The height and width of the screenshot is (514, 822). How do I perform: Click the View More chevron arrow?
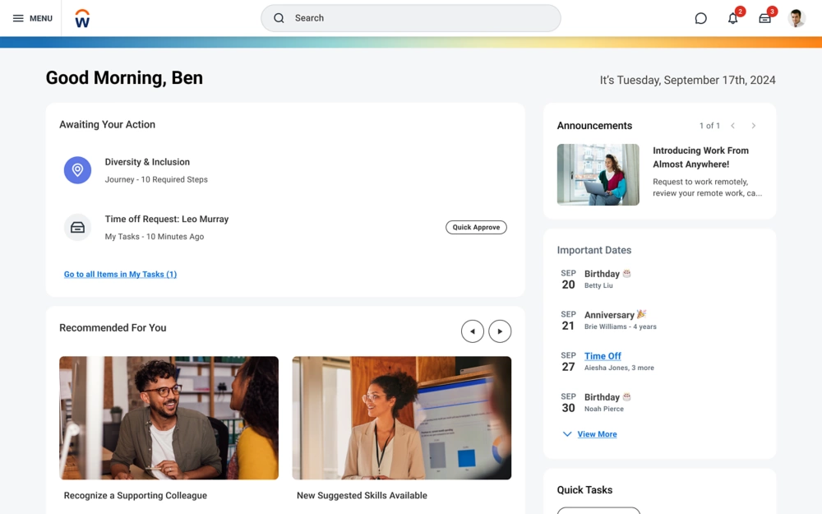566,434
